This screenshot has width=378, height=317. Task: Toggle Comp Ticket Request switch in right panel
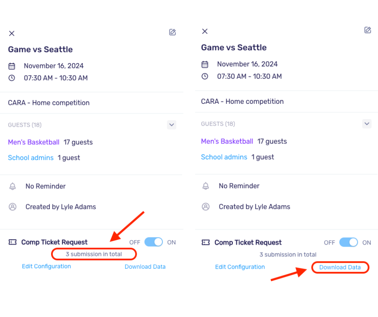coord(349,242)
